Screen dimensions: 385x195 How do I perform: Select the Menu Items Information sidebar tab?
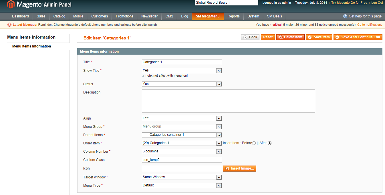tap(38, 46)
